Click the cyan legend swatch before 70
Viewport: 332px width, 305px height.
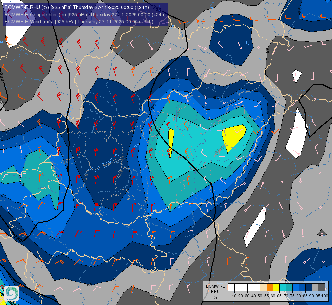pyautogui.click(x=283, y=287)
